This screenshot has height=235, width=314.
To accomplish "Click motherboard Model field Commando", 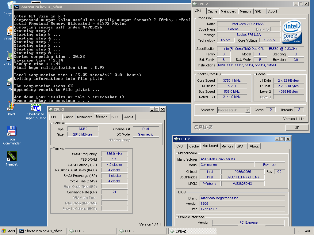I will tap(227, 165).
